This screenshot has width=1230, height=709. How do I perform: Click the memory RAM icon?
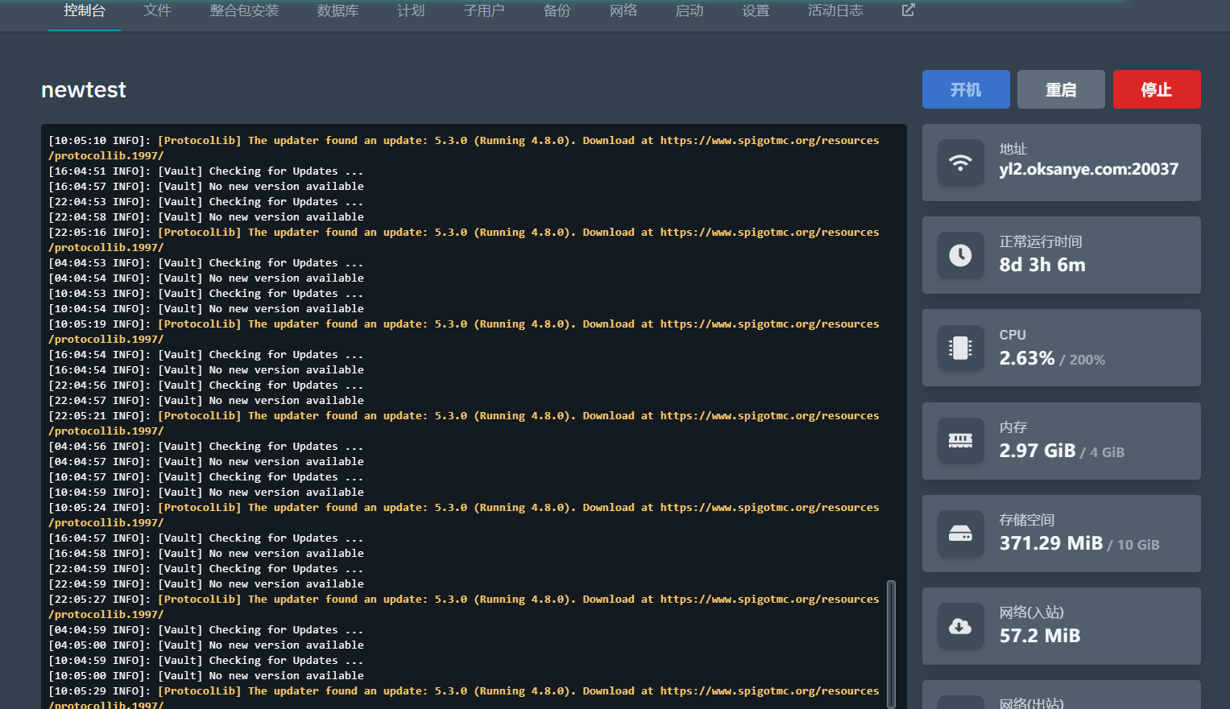(960, 440)
